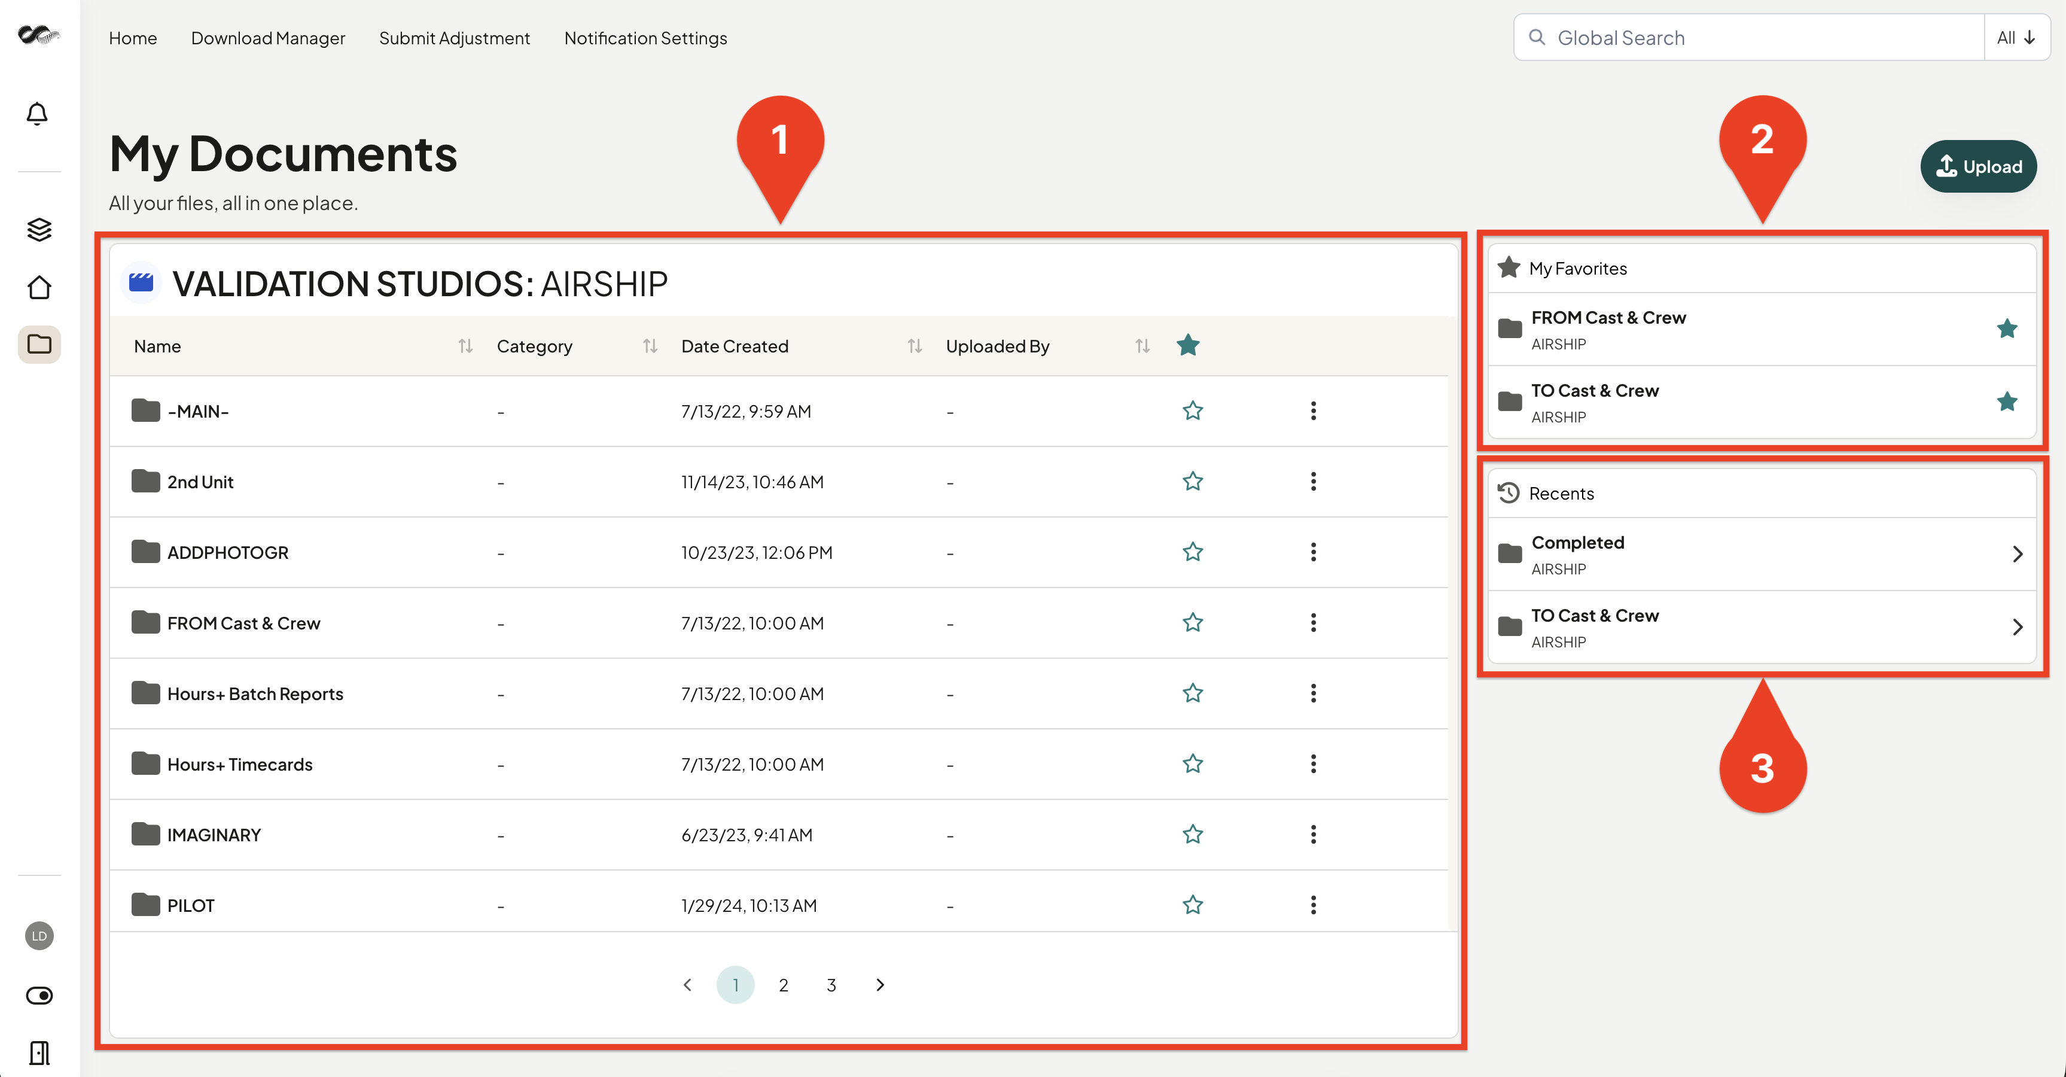Open the All search scope dropdown

[x=2016, y=38]
